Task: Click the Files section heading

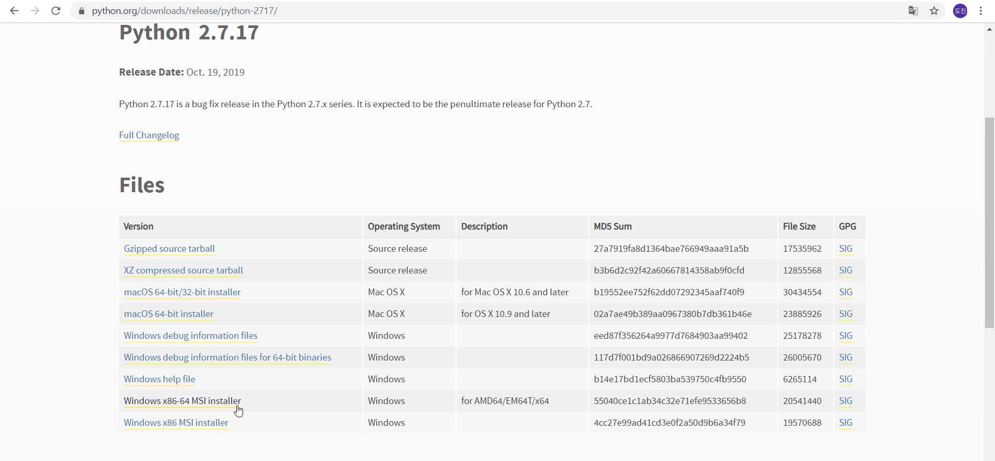Action: point(142,185)
